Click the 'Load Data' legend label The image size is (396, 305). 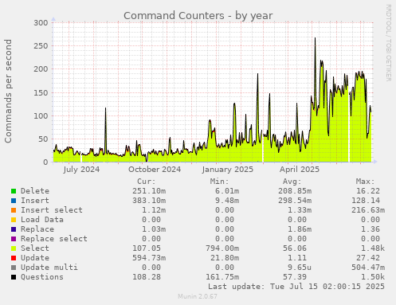coord(42,220)
